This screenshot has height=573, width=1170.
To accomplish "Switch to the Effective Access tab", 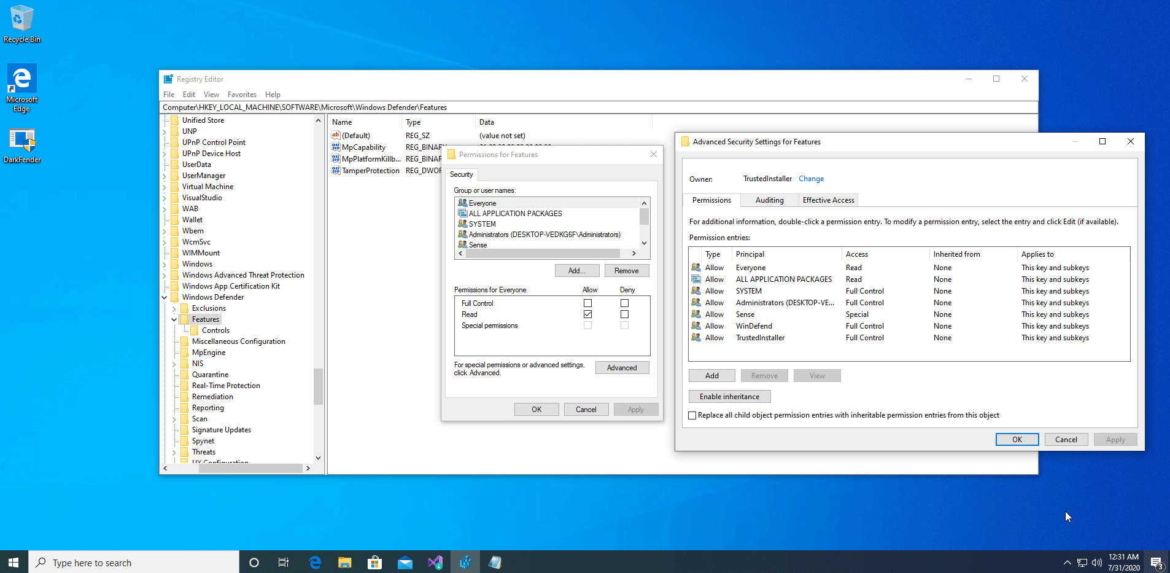I will pyautogui.click(x=828, y=200).
